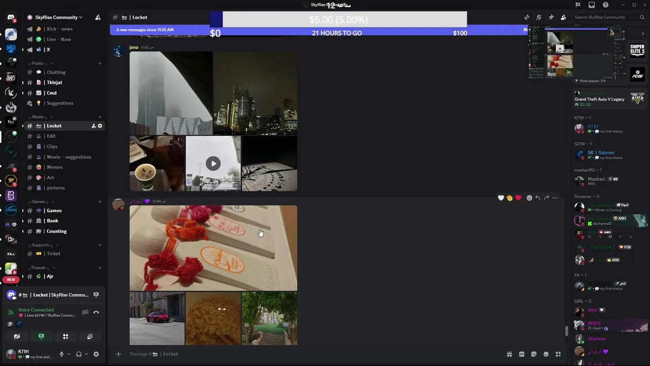650x366 pixels.
Task: Open the gift Nitro icon in message bar
Action: pyautogui.click(x=509, y=354)
